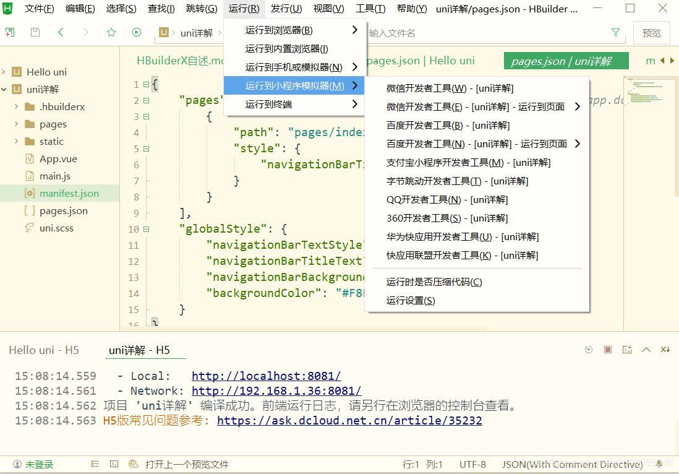Viewport: 679px width, 474px height.
Task: Expand the static folder
Action: [16, 141]
